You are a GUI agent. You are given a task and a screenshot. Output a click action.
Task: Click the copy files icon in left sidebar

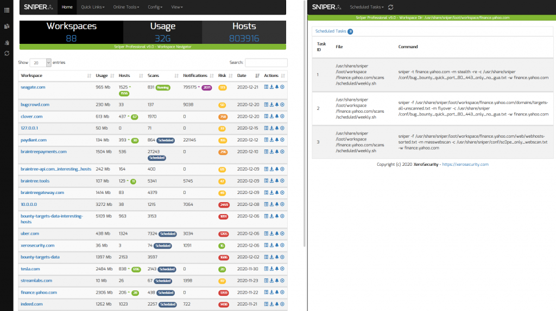pos(7,26)
